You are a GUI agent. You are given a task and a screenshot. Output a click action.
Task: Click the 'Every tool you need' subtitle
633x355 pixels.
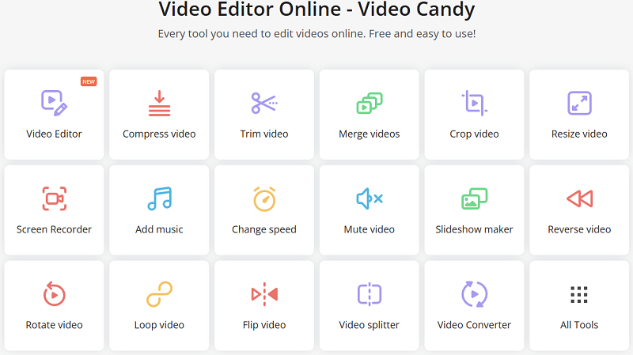coord(316,34)
